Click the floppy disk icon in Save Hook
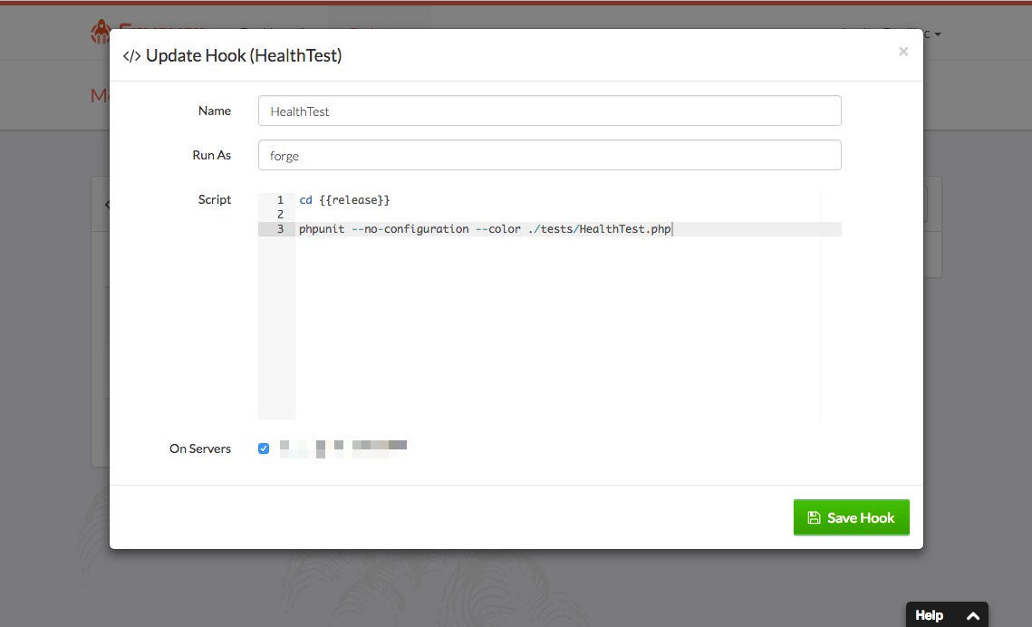 click(x=815, y=517)
